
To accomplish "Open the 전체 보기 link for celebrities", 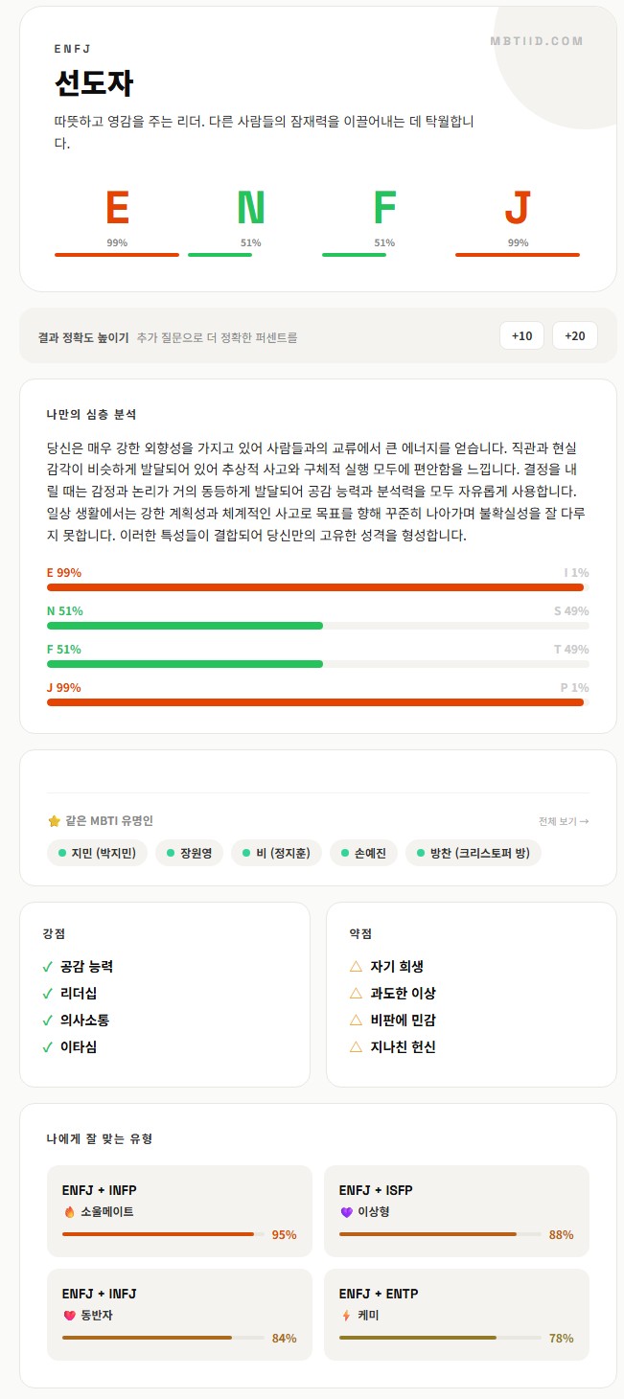I will click(x=564, y=821).
